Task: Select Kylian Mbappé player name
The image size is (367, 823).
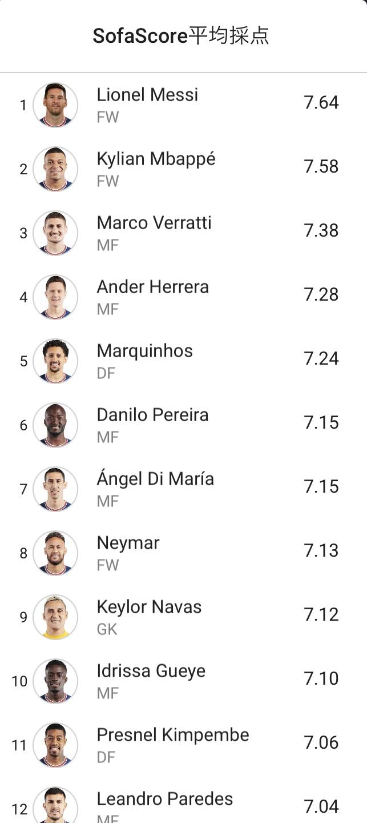Action: pyautogui.click(x=156, y=159)
